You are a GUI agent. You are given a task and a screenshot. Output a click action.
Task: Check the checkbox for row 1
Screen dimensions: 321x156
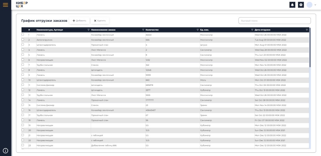pyautogui.click(x=23, y=34)
